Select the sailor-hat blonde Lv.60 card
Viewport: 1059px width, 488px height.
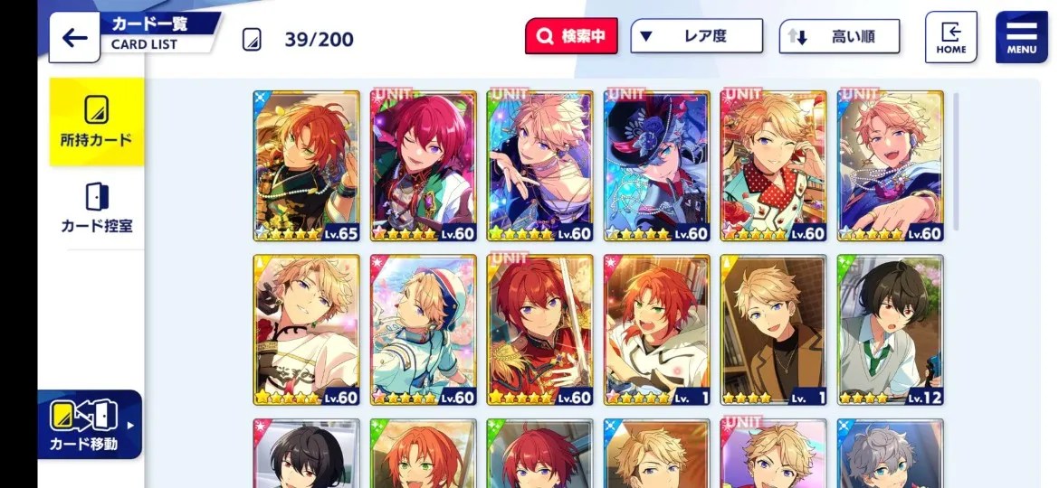[x=424, y=330]
